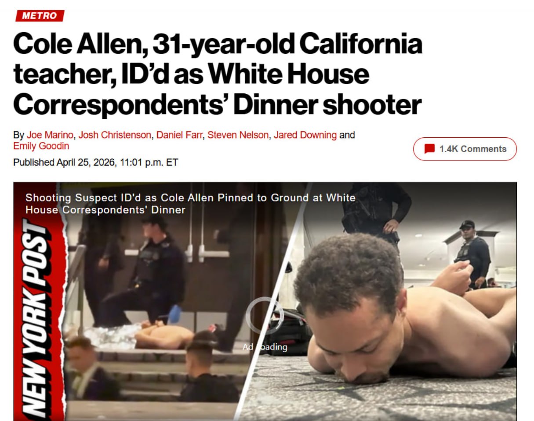The image size is (534, 421).
Task: Click the Published April 25, 2026 timestamp
Action: [x=95, y=162]
